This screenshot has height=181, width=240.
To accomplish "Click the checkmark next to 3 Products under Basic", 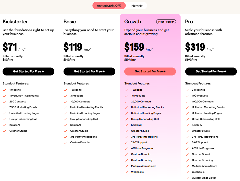I will point(65,96).
